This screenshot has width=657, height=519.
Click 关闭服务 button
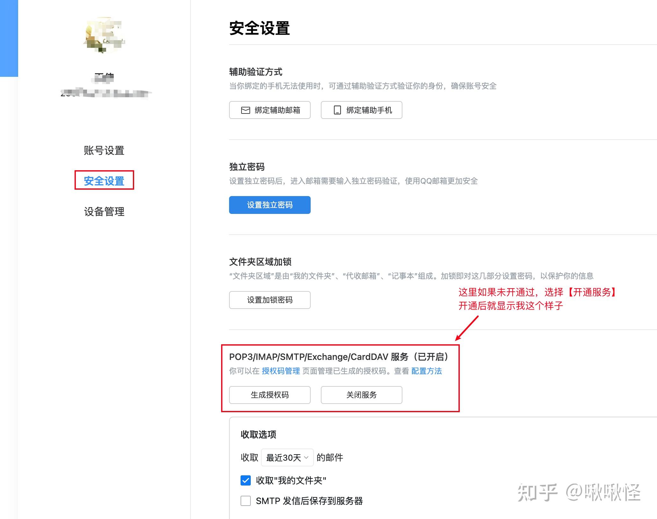(x=361, y=395)
